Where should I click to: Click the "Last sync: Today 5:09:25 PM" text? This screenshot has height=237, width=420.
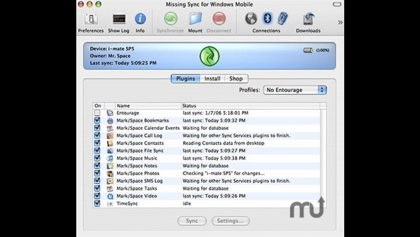(x=123, y=63)
